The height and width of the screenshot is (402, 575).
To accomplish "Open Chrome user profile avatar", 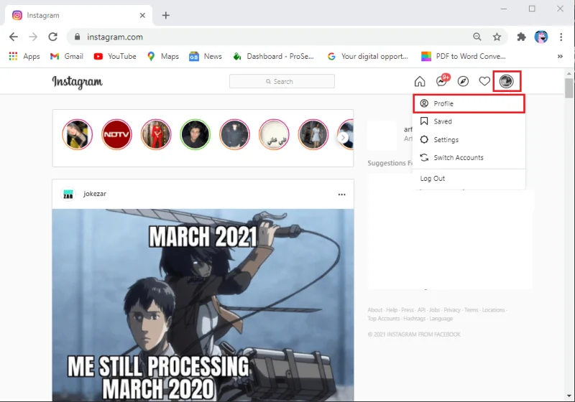I will [x=541, y=37].
